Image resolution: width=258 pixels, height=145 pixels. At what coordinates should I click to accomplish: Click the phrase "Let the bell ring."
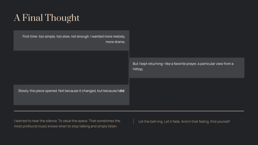tap(151, 121)
